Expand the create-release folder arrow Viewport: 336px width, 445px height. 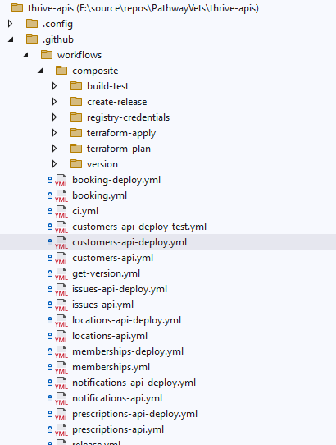point(54,102)
